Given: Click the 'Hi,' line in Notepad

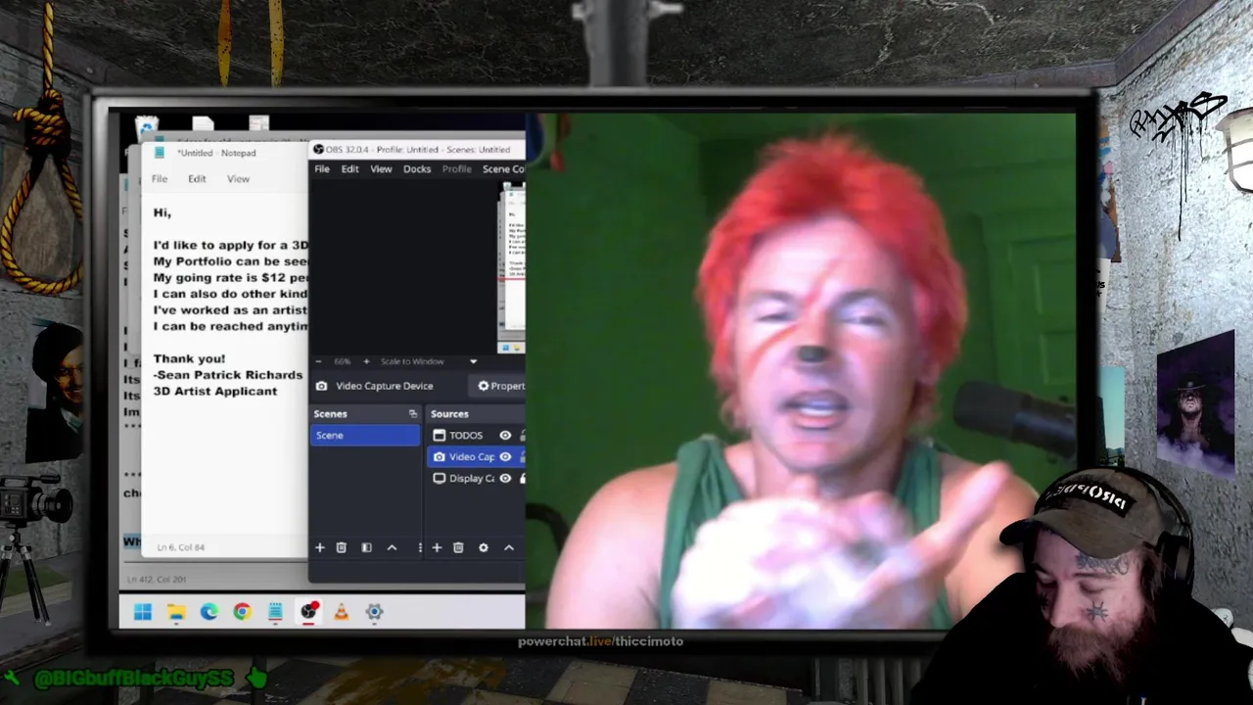Looking at the screenshot, I should tap(162, 212).
